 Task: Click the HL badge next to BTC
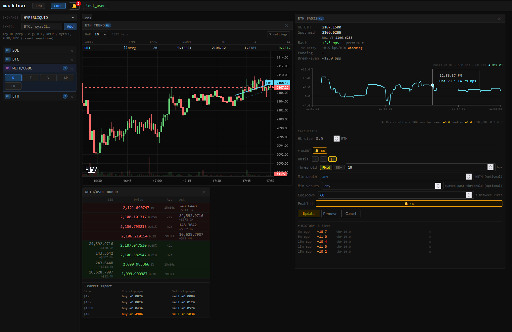click(8, 59)
